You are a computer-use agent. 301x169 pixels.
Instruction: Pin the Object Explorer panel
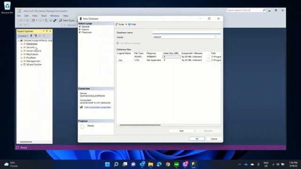[x=47, y=31]
